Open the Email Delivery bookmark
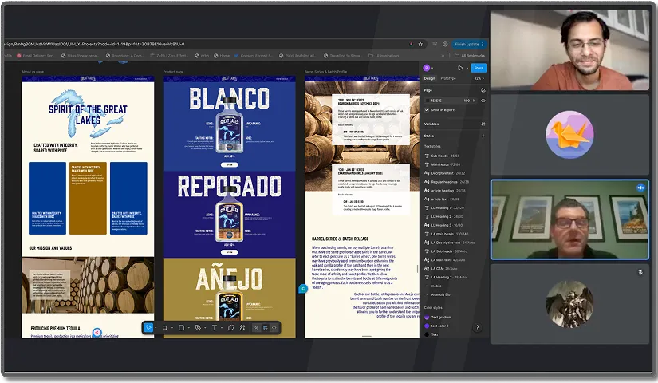This screenshot has height=383, width=658. [x=35, y=55]
